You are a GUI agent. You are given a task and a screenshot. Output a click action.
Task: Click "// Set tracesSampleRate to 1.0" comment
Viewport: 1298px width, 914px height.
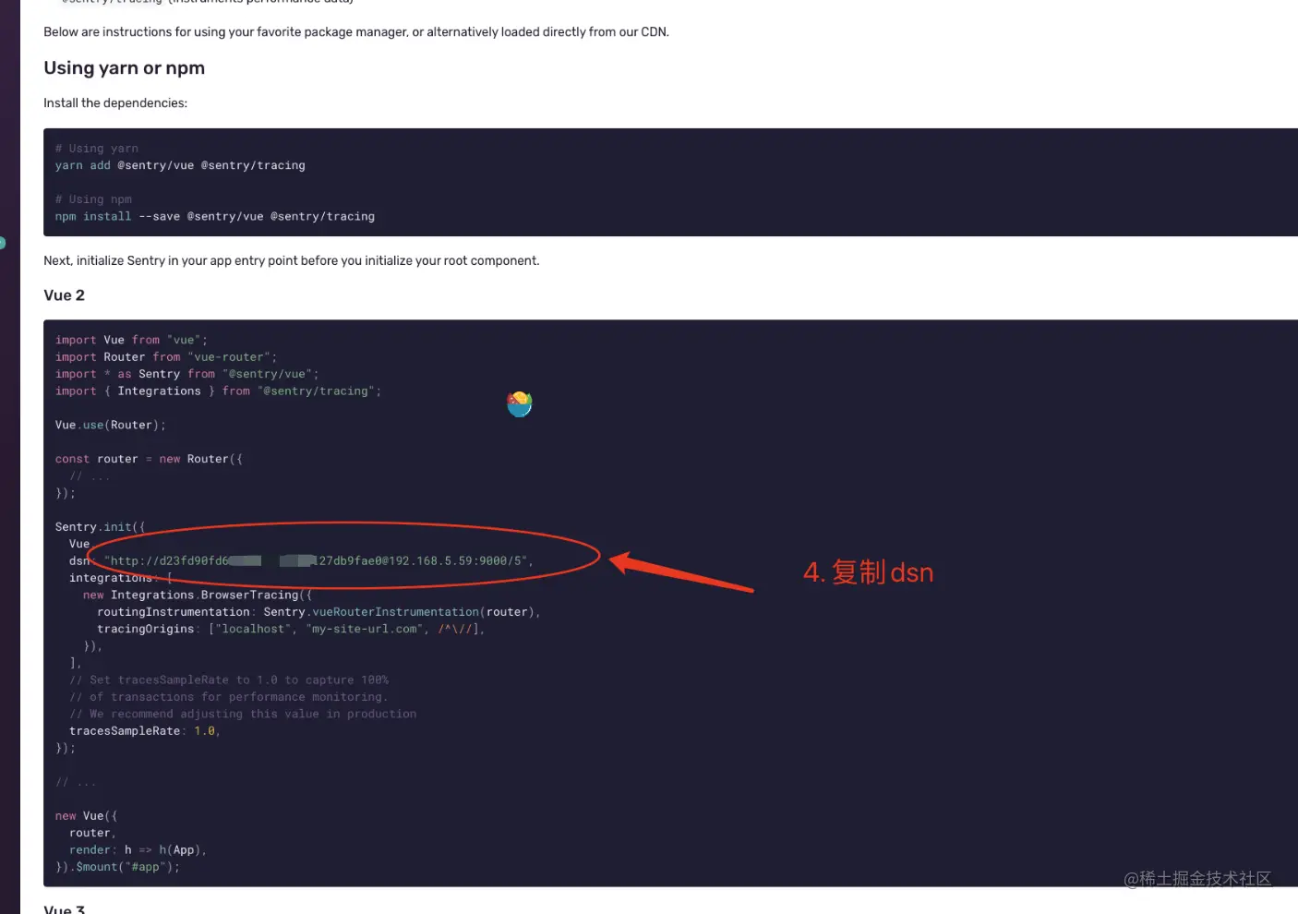point(229,680)
